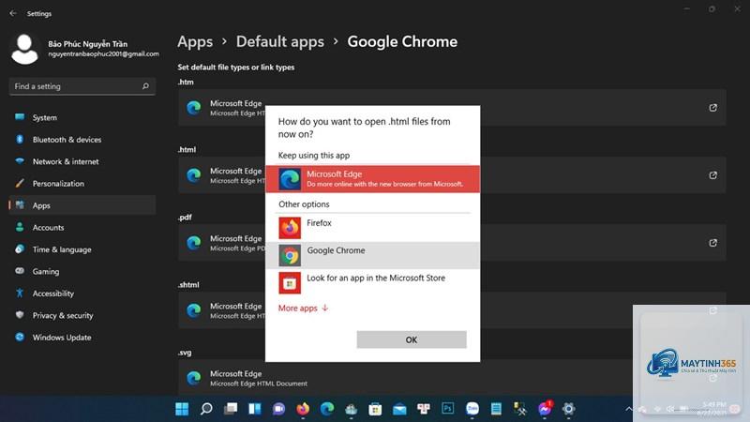Expand the More apps list

[x=303, y=309]
